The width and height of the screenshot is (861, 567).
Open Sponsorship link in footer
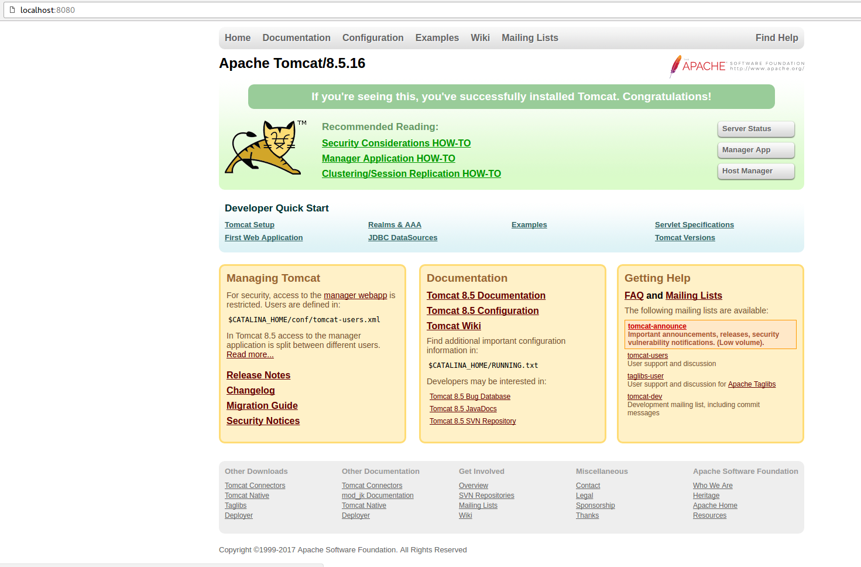(595, 505)
